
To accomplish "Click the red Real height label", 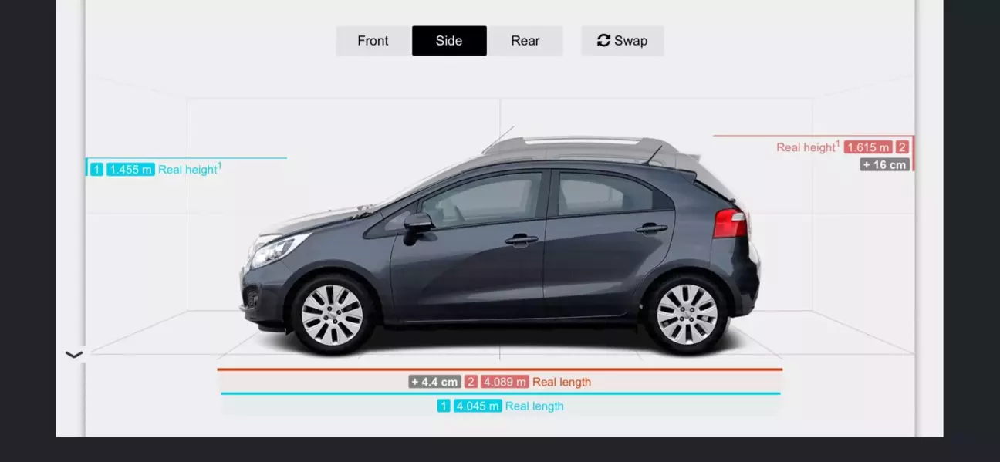I will tap(807, 147).
